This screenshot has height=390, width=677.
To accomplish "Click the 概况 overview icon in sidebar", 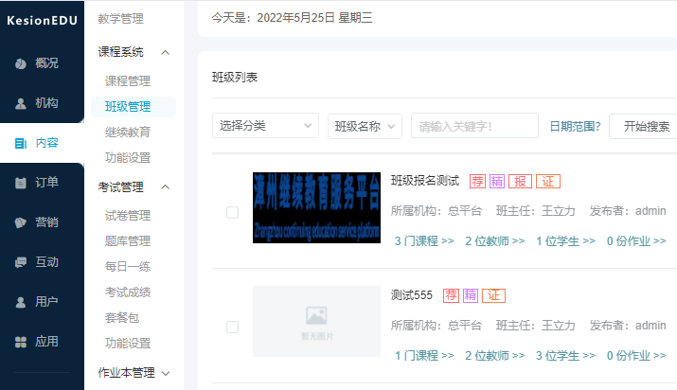I will click(21, 63).
